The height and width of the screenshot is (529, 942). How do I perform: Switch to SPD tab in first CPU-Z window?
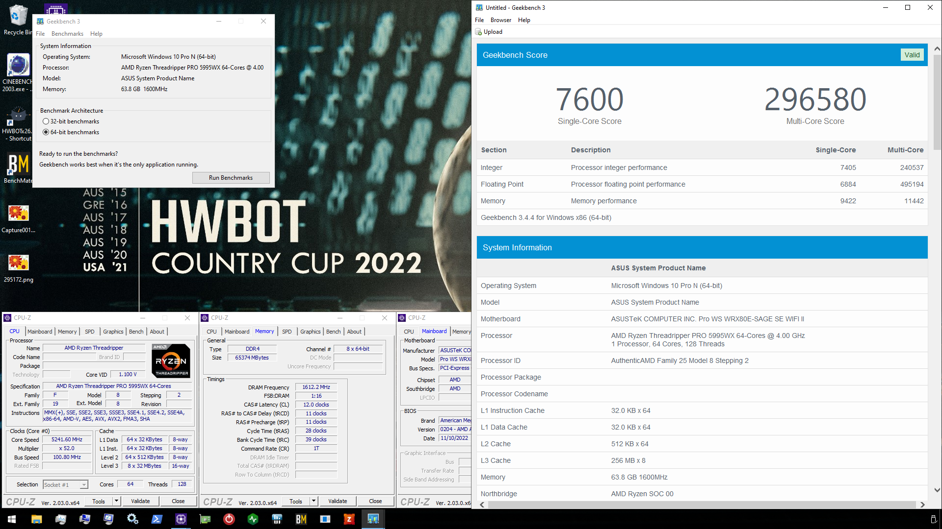[89, 332]
